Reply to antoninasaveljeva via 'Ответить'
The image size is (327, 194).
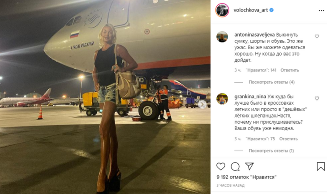289,70
